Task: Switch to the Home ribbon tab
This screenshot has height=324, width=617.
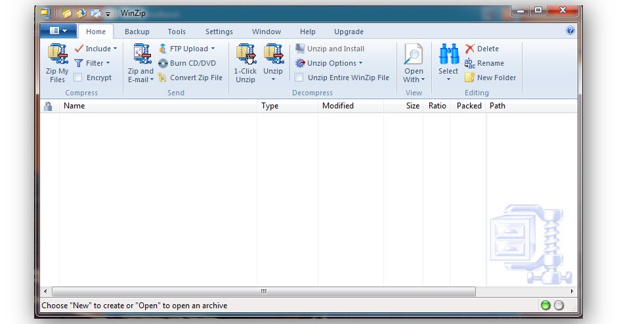Action: [x=96, y=32]
